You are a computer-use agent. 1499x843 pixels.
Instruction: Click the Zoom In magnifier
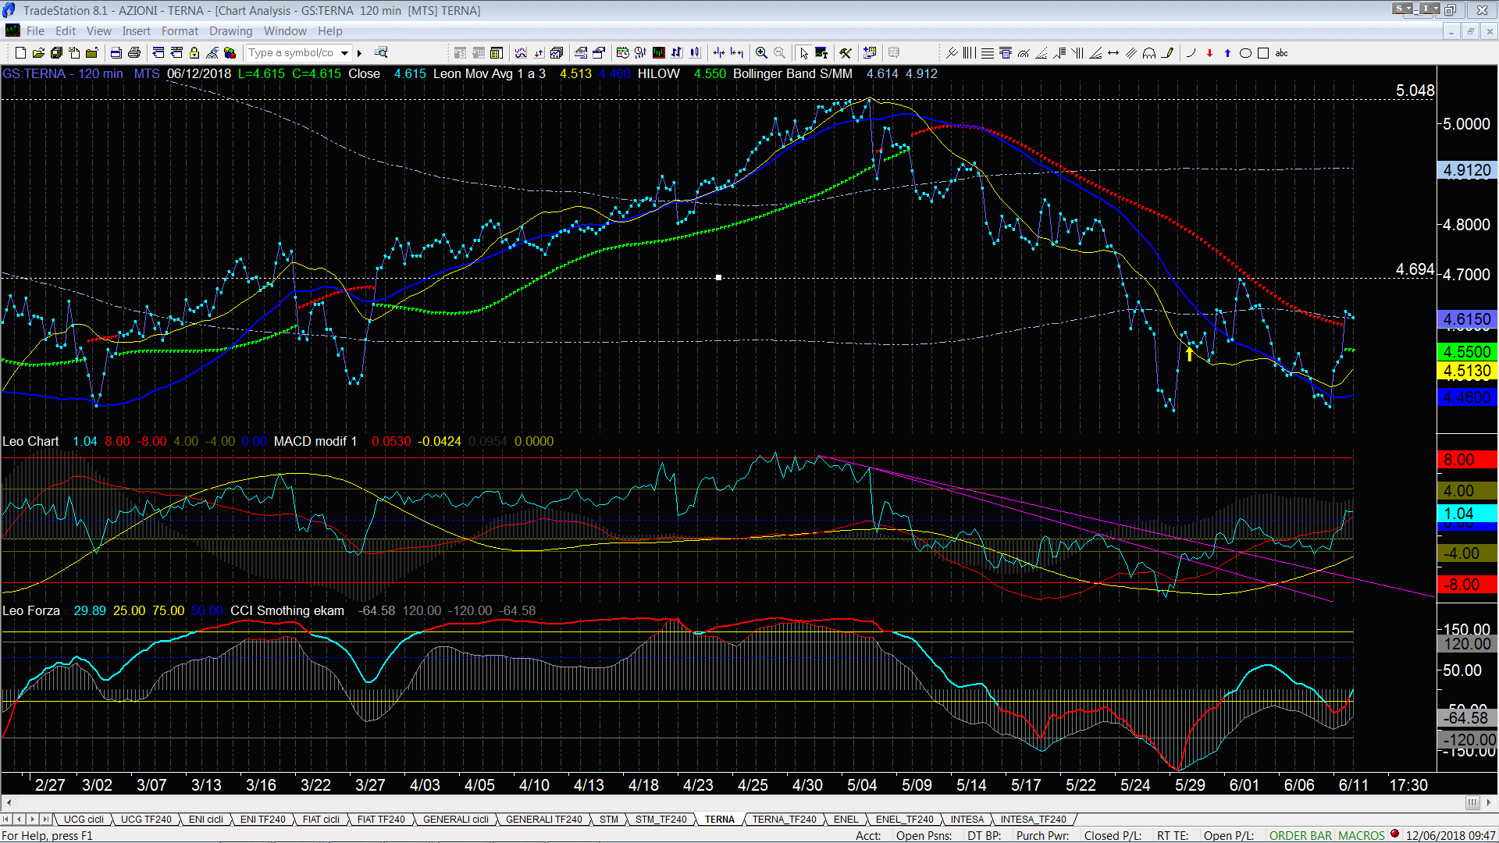pyautogui.click(x=761, y=53)
